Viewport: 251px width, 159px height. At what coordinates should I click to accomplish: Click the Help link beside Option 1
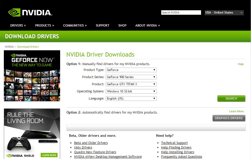[x=241, y=64]
